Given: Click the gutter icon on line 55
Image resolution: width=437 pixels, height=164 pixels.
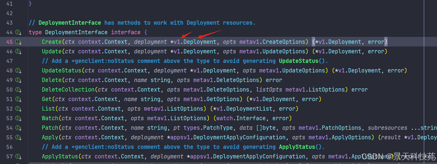Looking at the screenshot, I should click(18, 137).
